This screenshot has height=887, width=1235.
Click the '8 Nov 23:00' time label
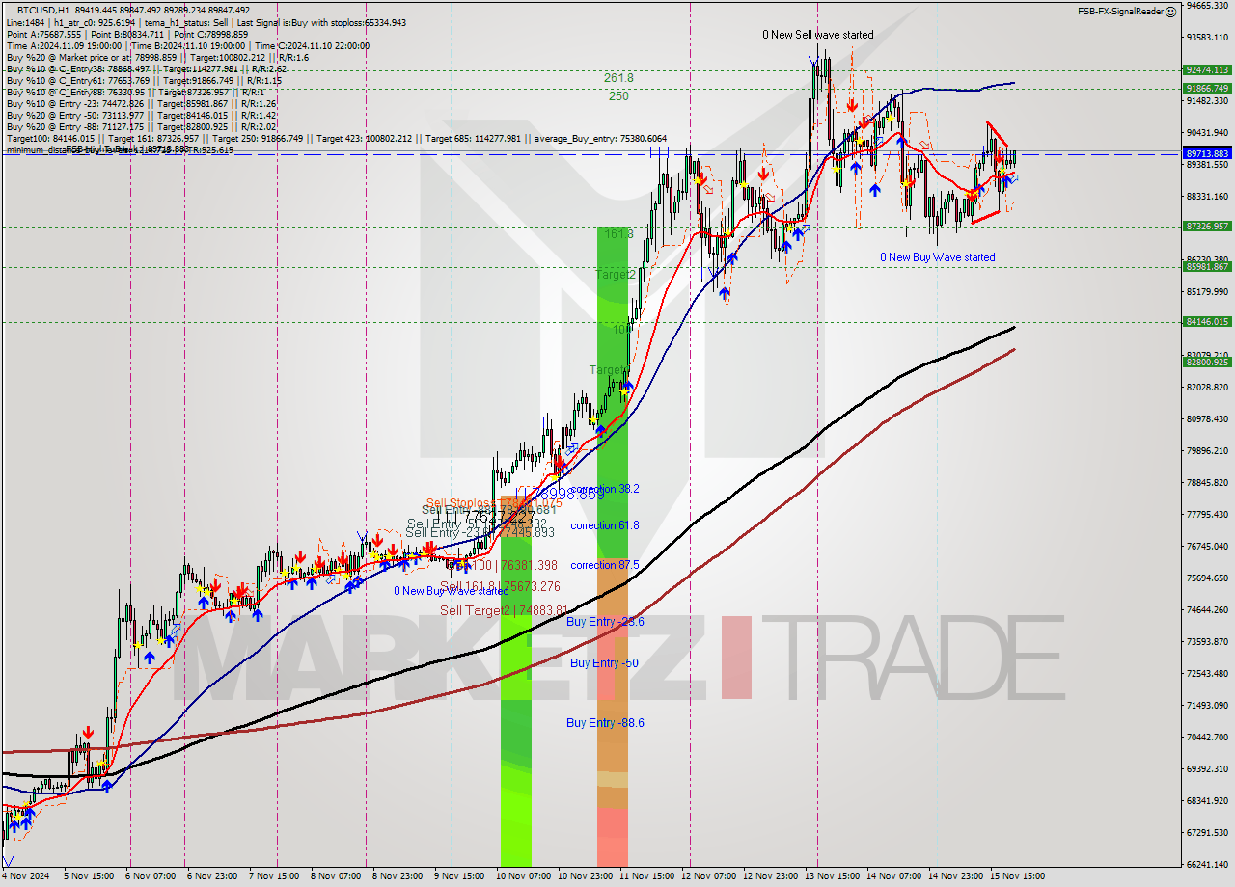[x=397, y=876]
